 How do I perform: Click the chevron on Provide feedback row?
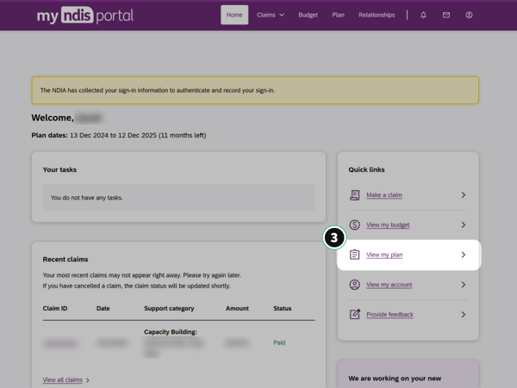click(464, 315)
